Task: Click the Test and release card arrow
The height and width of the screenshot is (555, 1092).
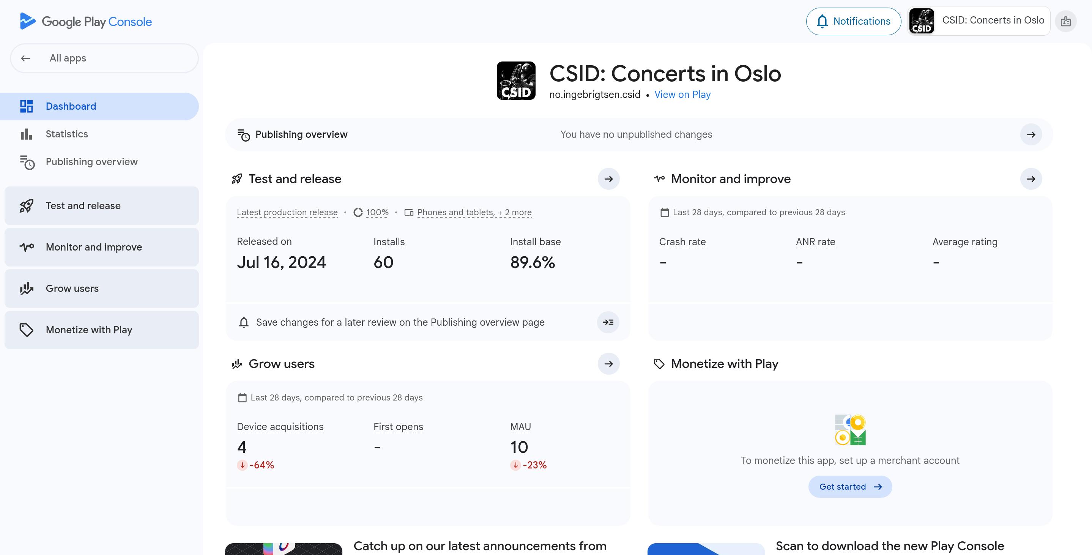Action: tap(608, 179)
